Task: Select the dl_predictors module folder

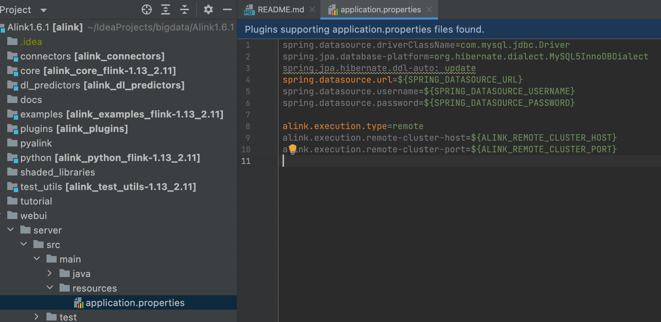Action: [118, 85]
